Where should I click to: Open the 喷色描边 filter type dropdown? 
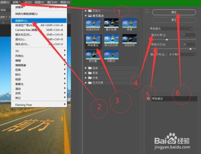tap(171, 29)
